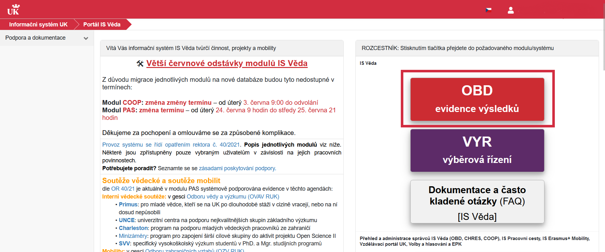Open Odboru vědy a výzkumu link
The image size is (605, 252).
[233, 197]
